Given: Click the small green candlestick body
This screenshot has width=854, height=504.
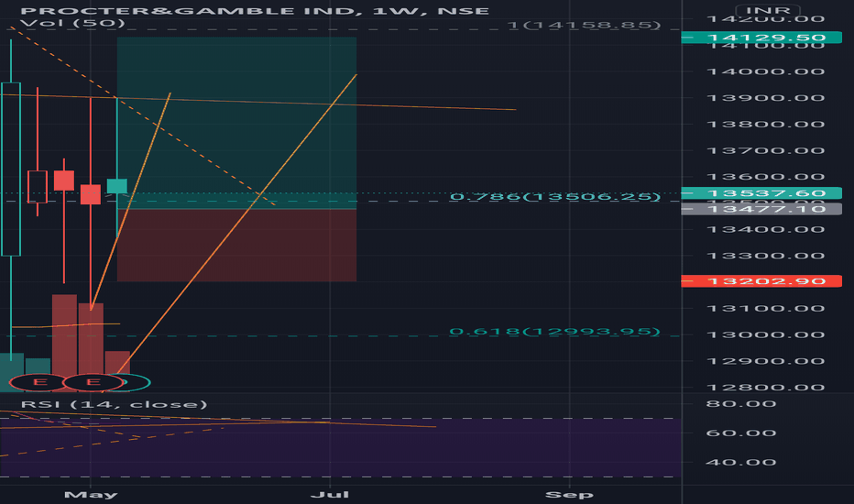Looking at the screenshot, I should [117, 186].
